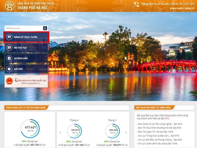Click the Tháng 4 100.551 progress circle
This screenshot has width=197, height=148.
coord(75,131)
